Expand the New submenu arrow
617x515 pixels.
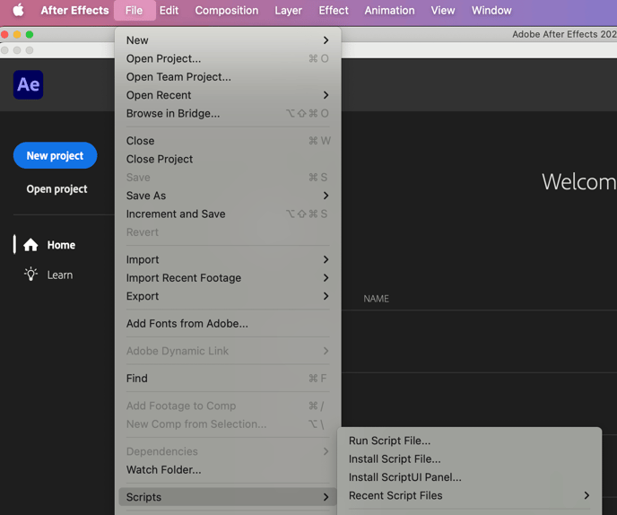(x=326, y=40)
